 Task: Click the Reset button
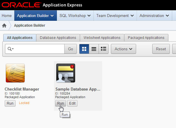coord(161,49)
